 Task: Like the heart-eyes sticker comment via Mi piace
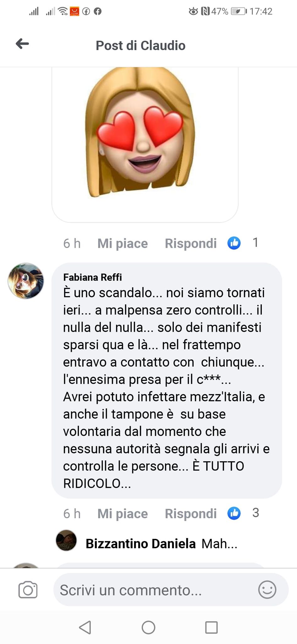coord(123,243)
